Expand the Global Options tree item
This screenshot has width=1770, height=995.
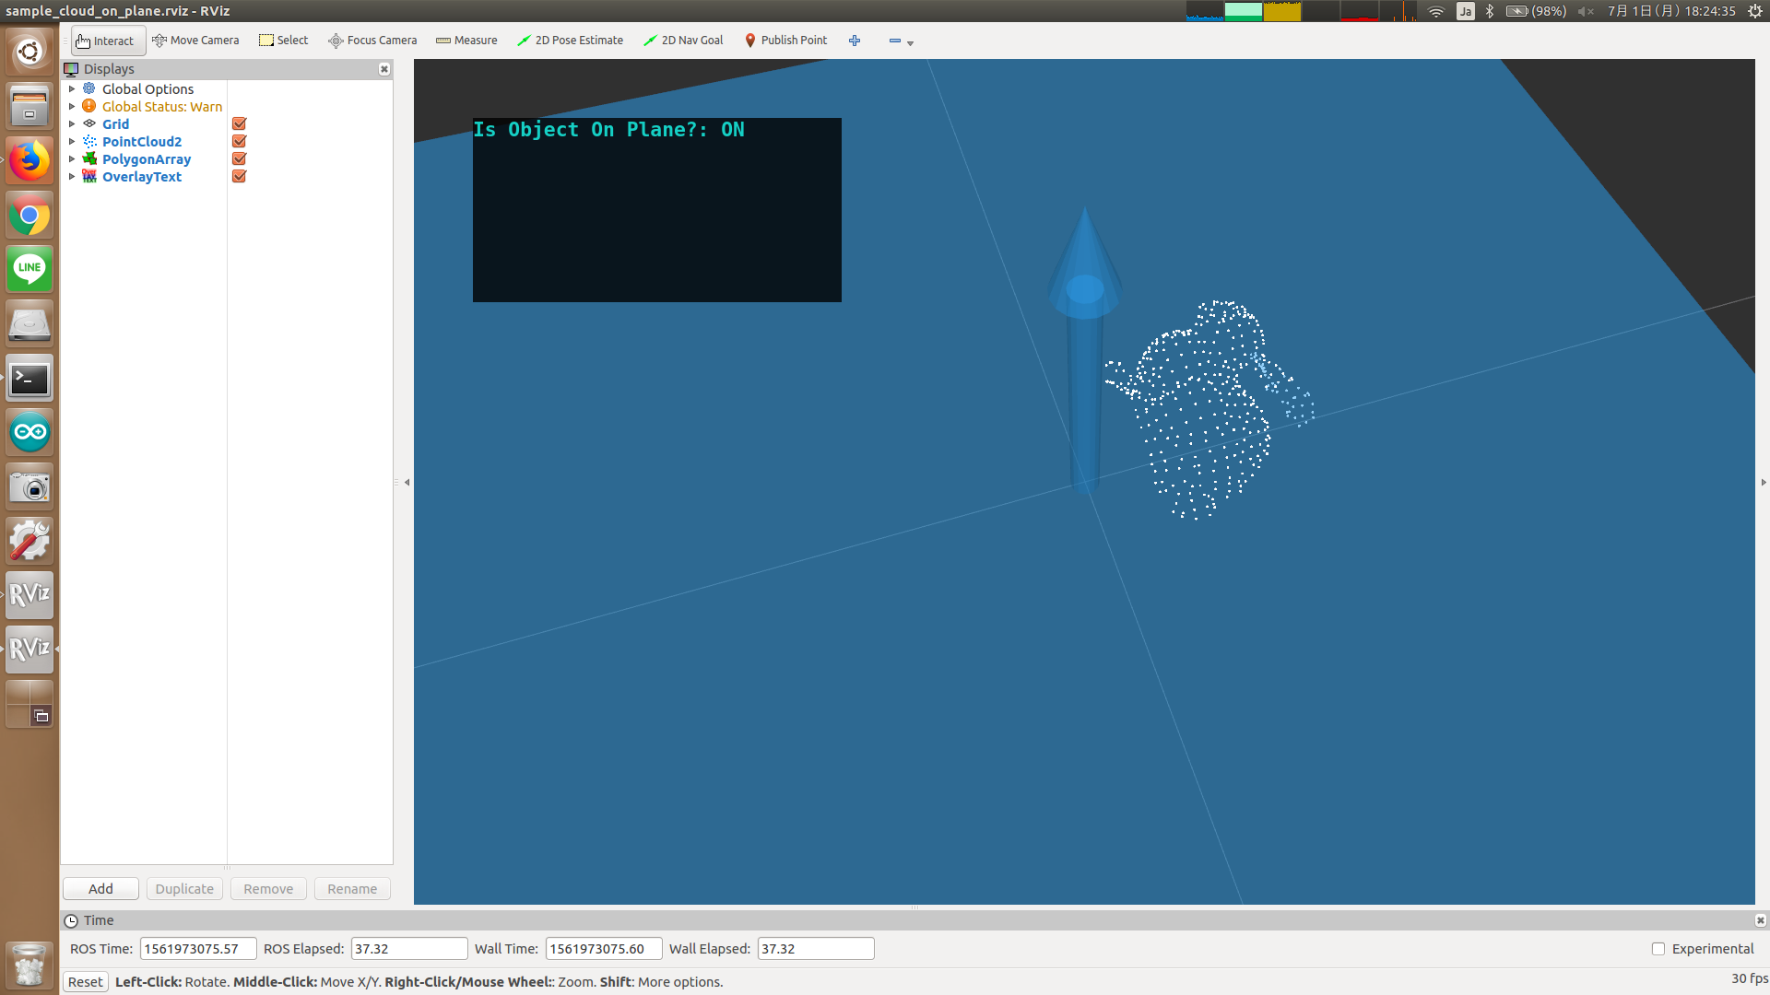pyautogui.click(x=72, y=89)
